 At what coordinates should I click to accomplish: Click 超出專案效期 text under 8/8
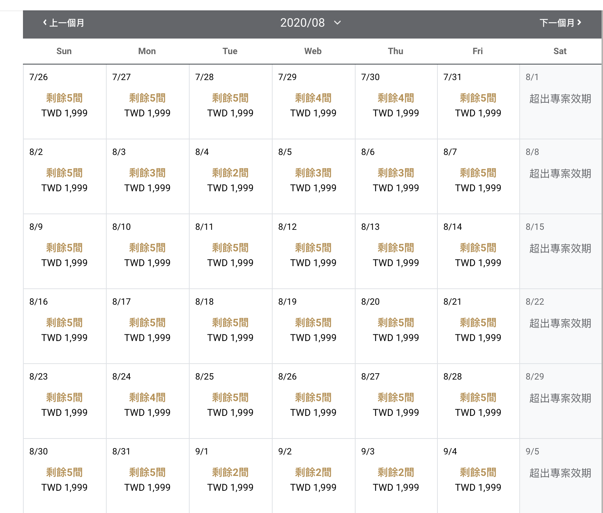tap(560, 173)
